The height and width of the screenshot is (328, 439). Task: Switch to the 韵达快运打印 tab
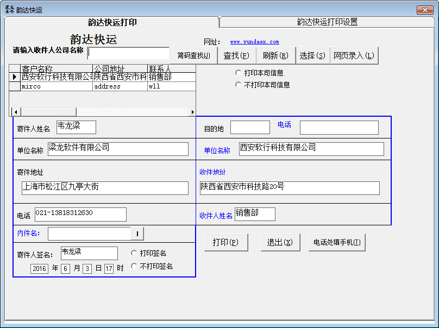pyautogui.click(x=112, y=22)
